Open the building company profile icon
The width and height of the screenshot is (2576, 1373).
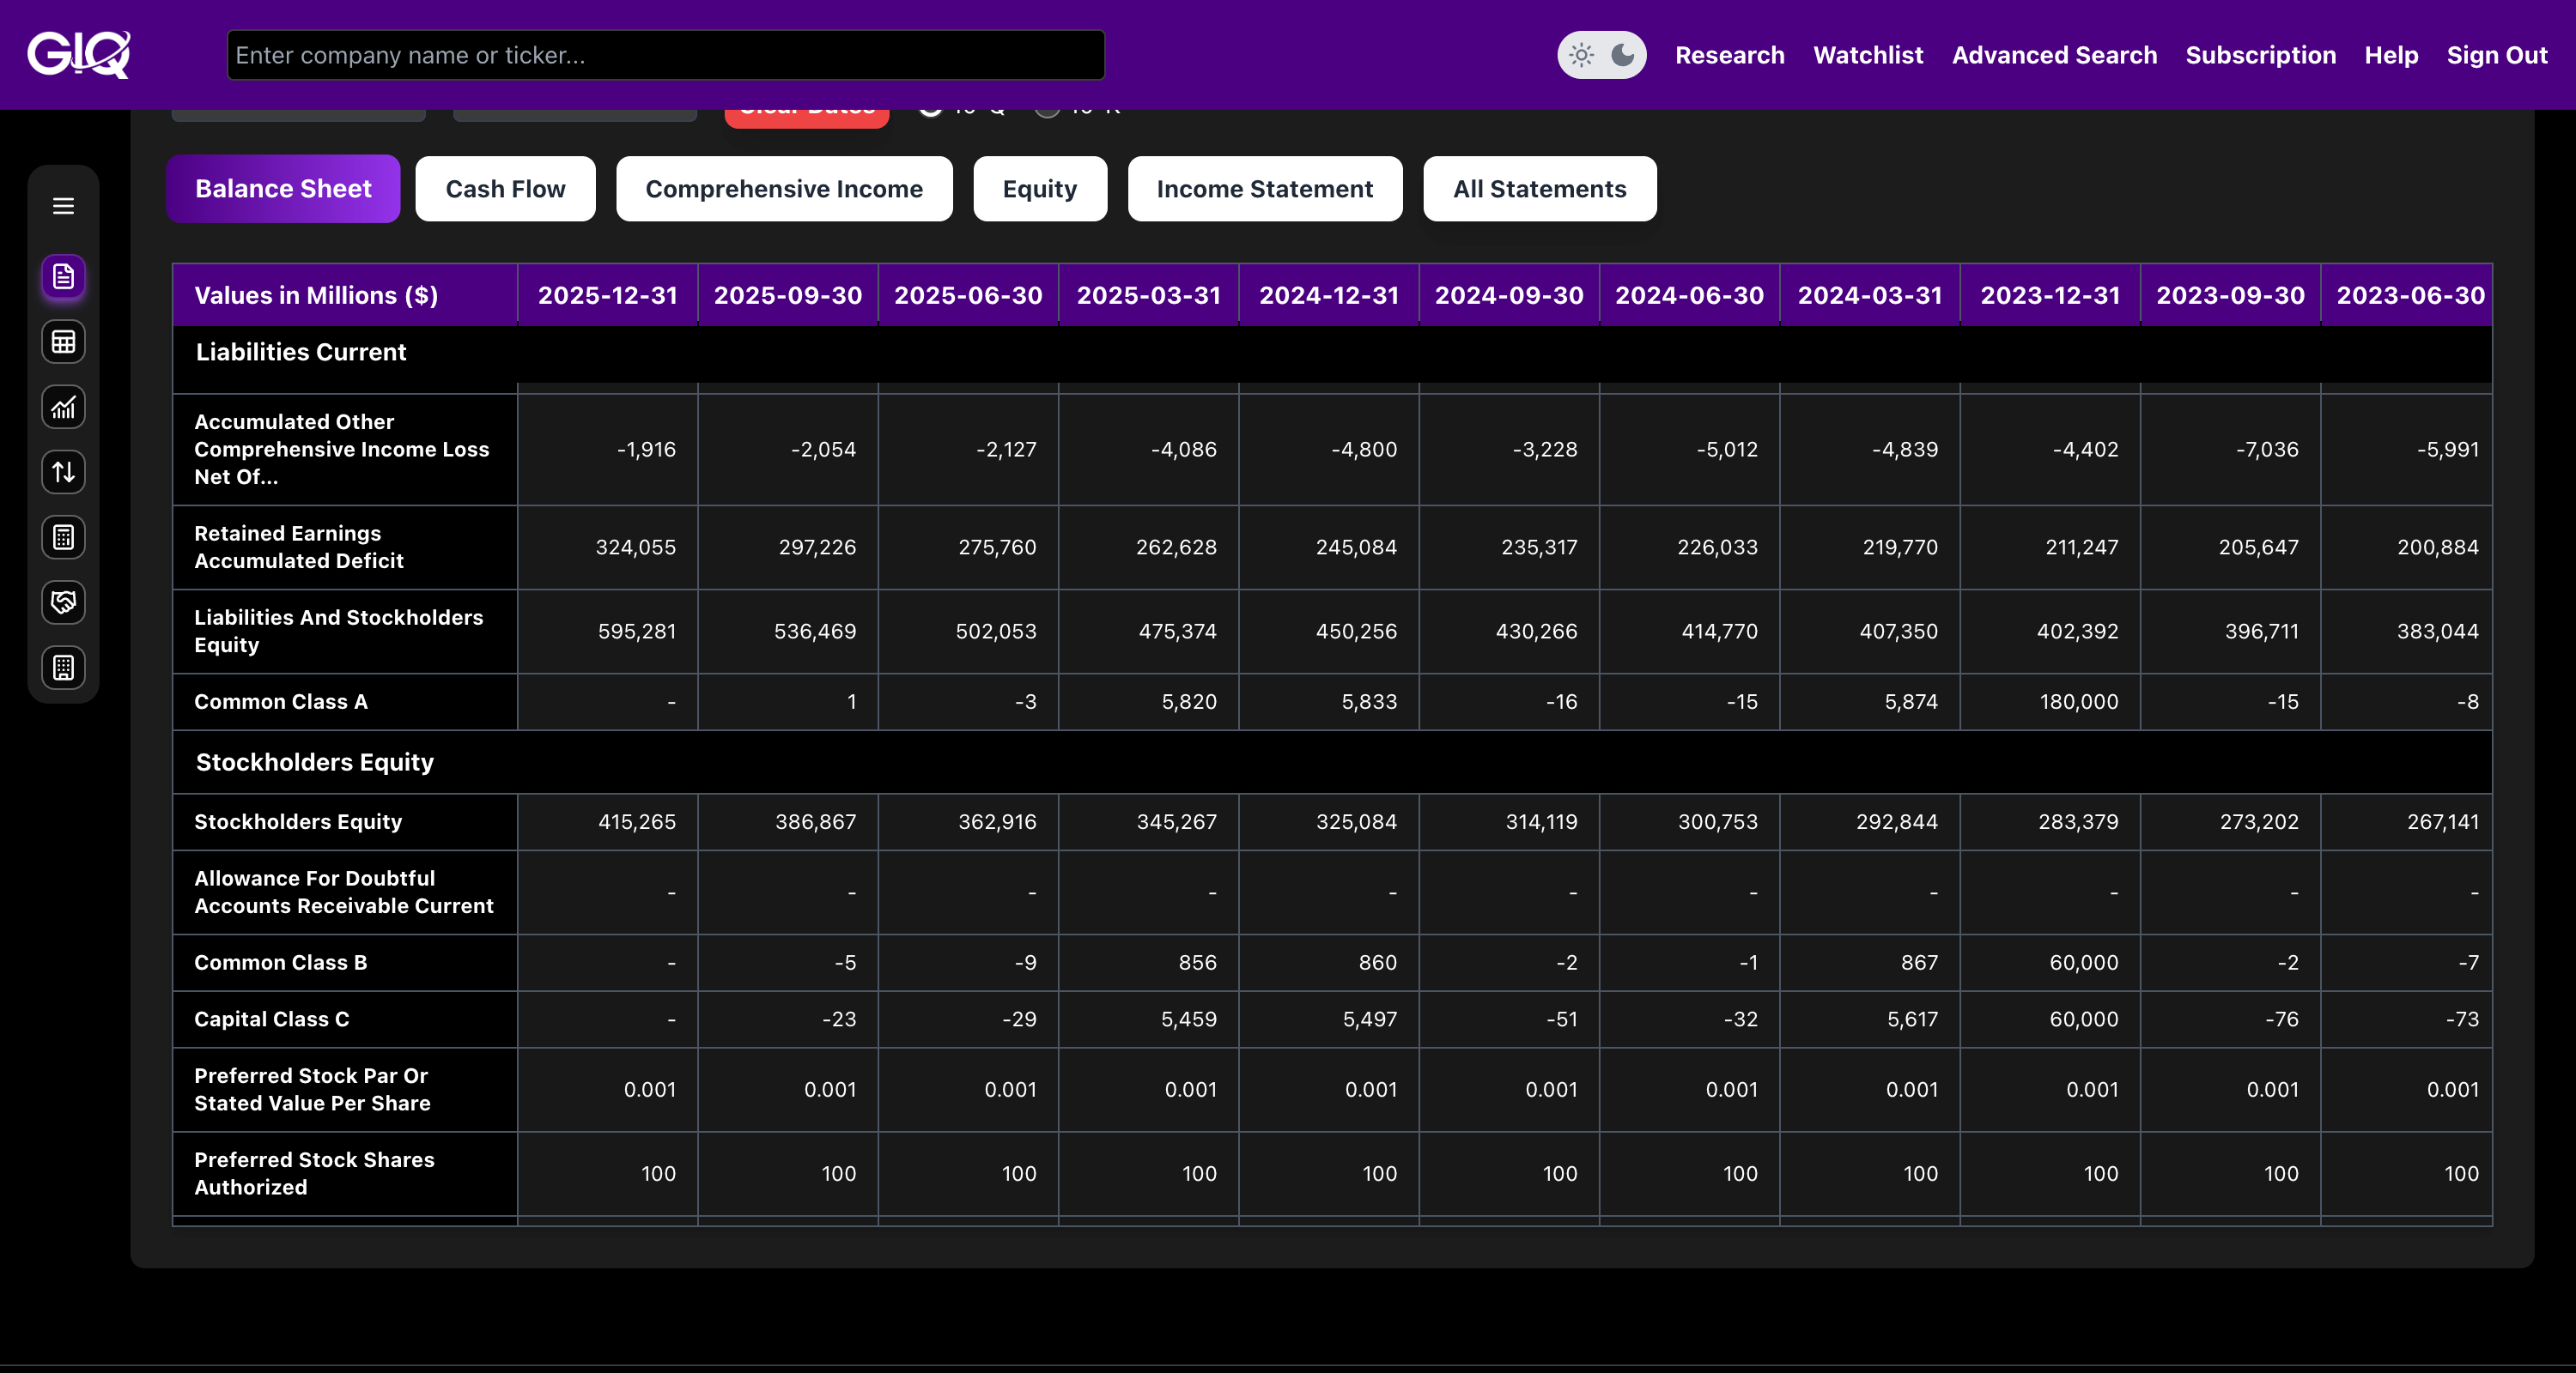(63, 668)
